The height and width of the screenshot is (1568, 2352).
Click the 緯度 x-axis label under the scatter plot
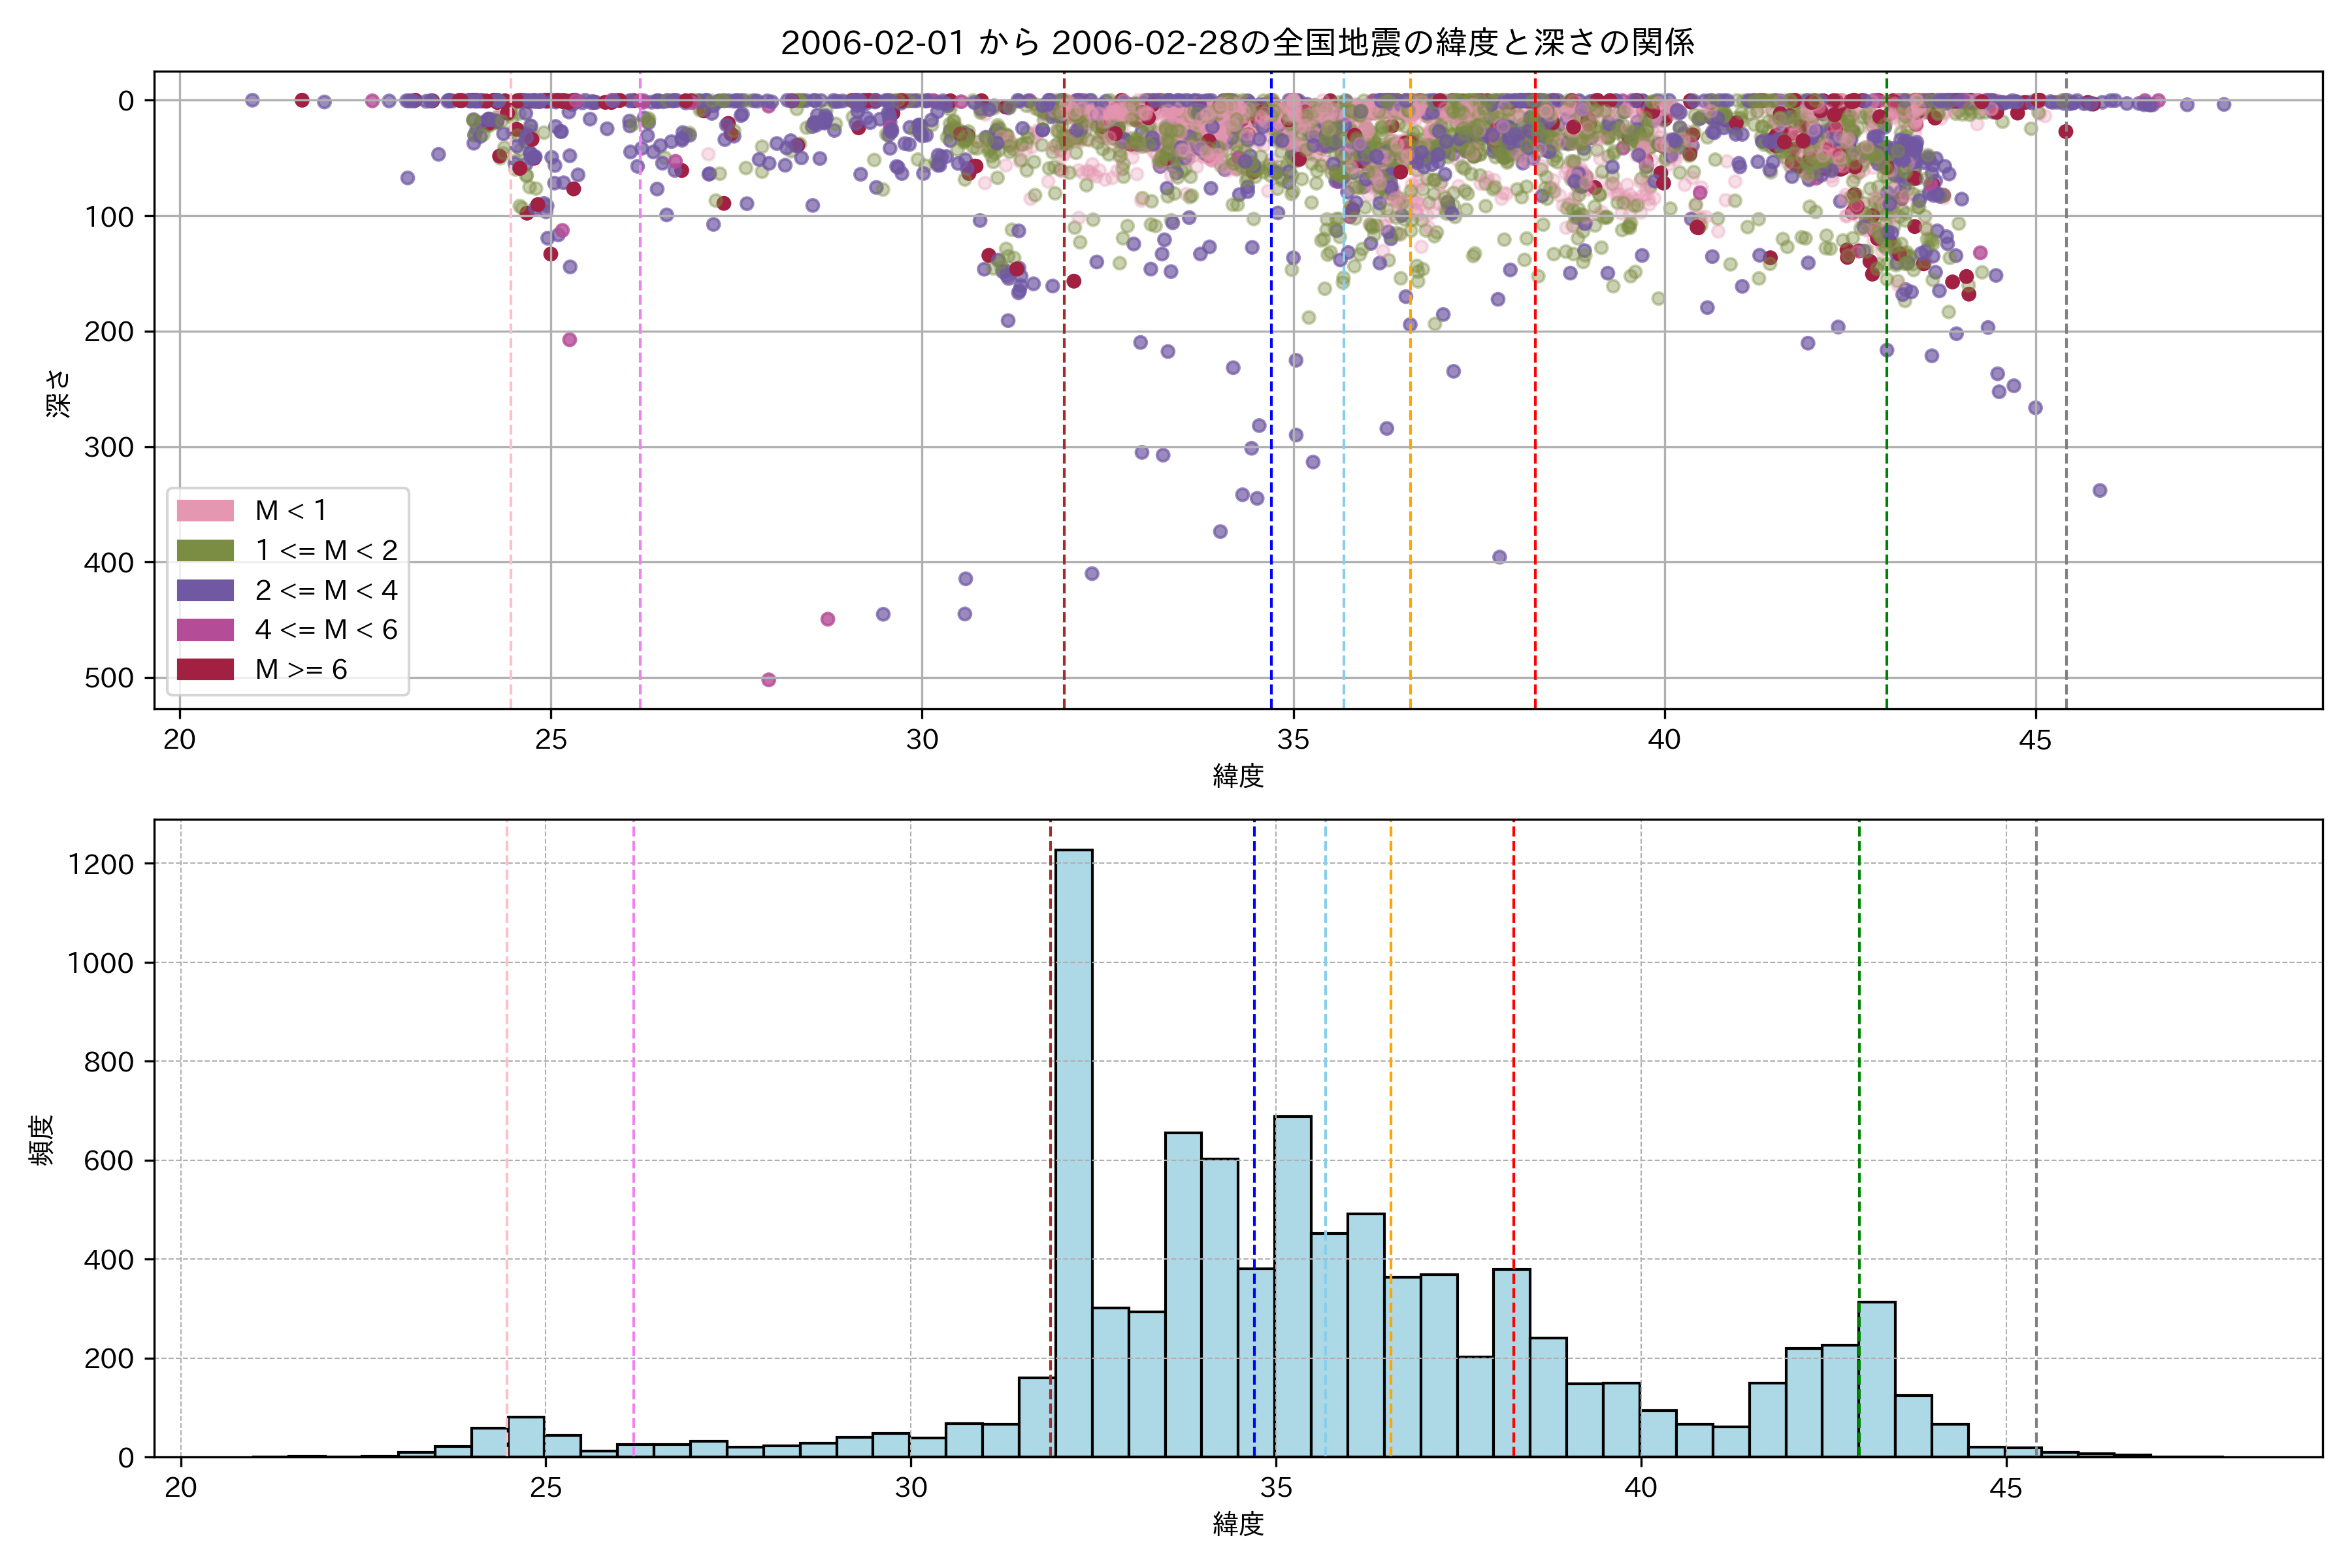[1238, 775]
